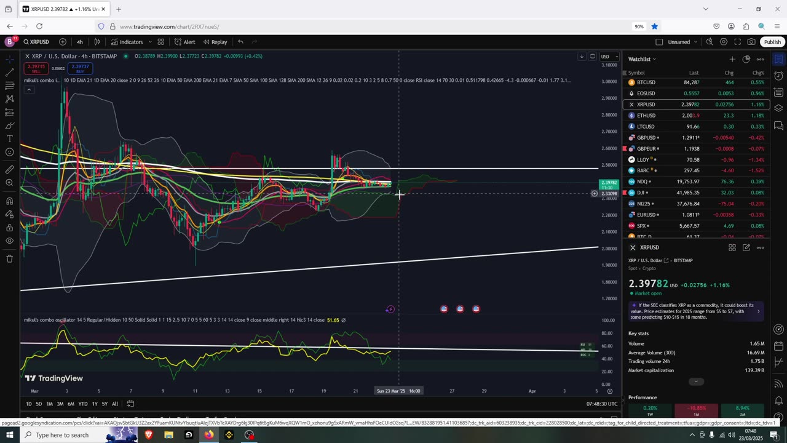
Task: Select the crosshair cursor tool
Action: pos(9,59)
